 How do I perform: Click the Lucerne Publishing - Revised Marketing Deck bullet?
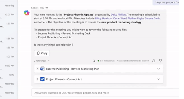[64, 33]
